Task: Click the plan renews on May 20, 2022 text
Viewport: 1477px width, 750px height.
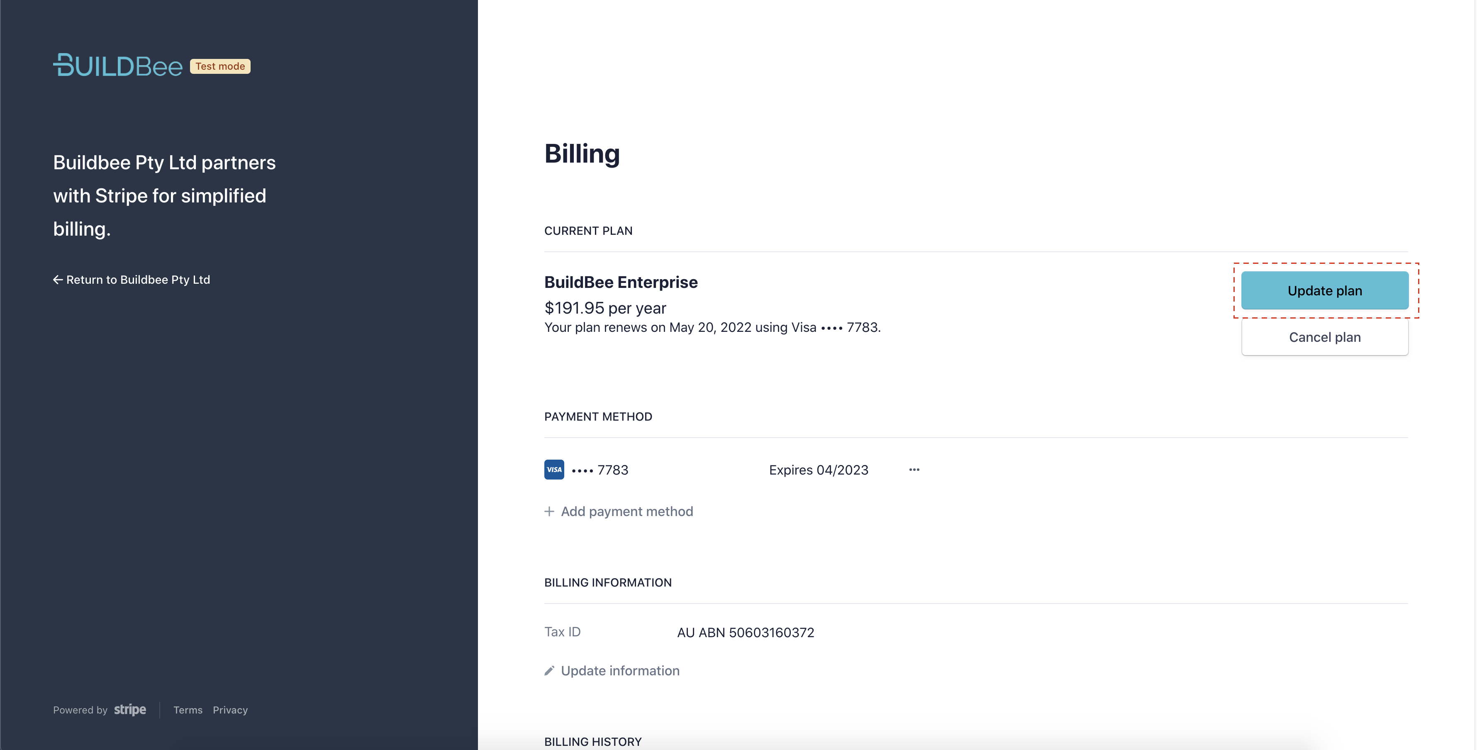Action: point(712,327)
